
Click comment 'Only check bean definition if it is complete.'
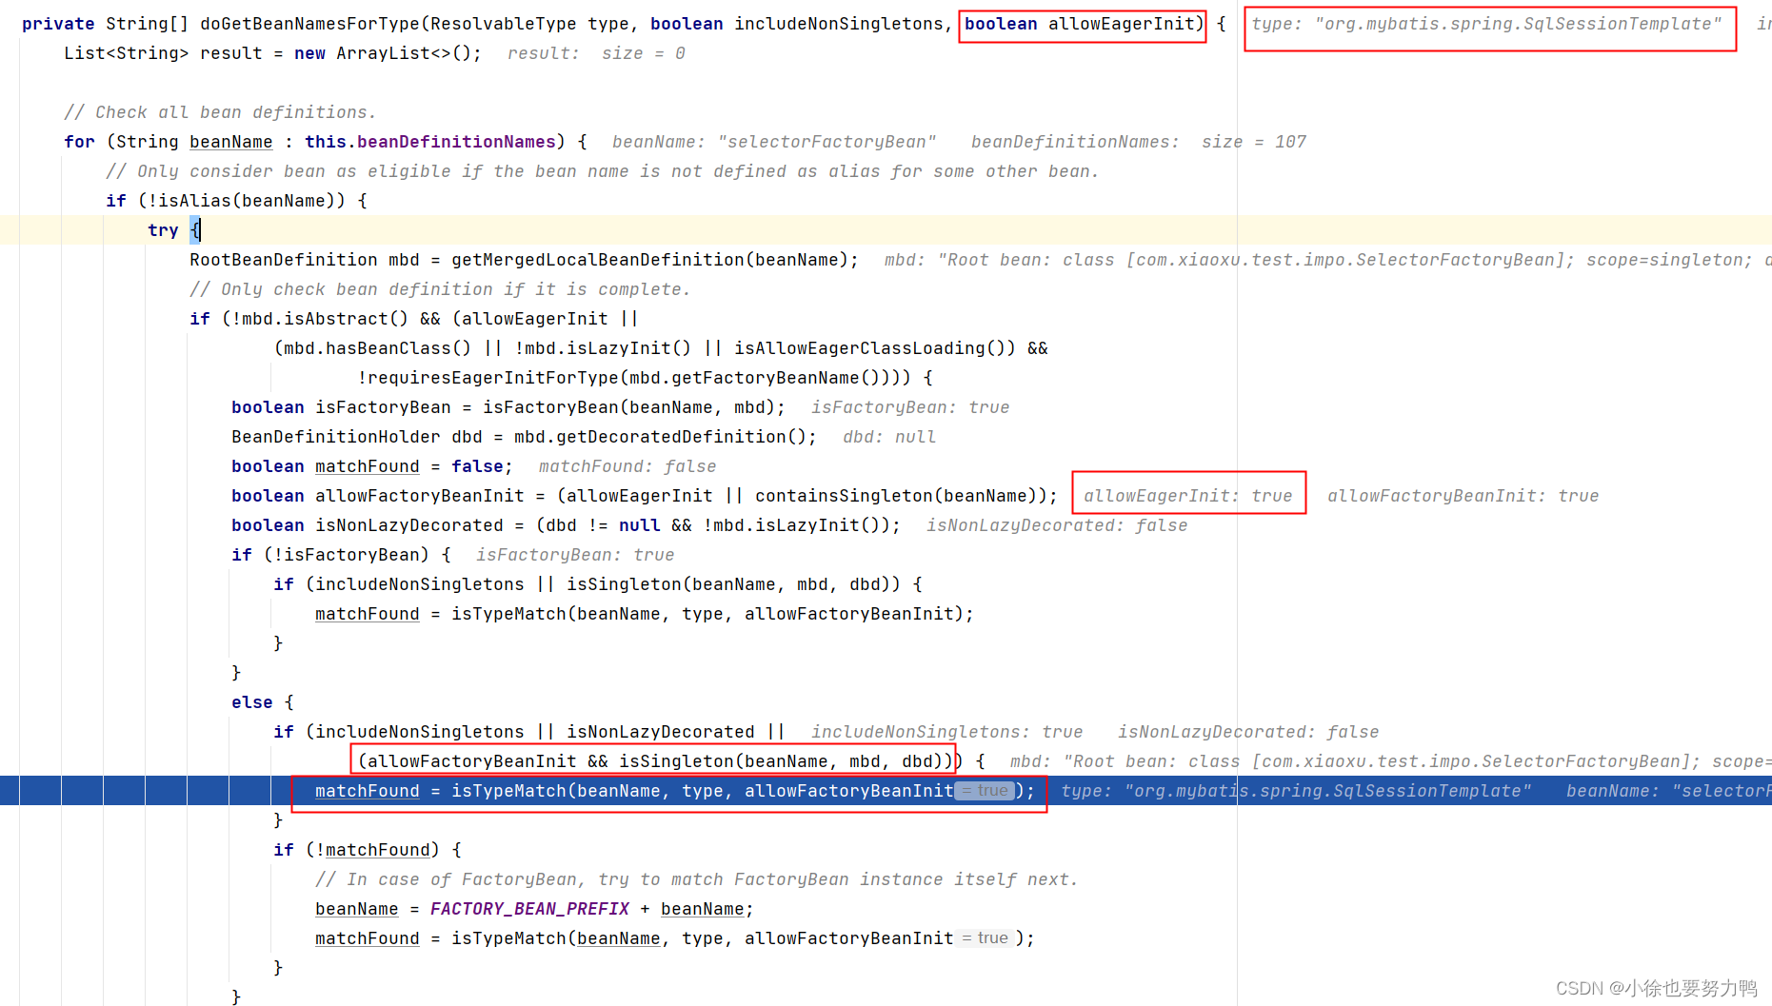pos(440,289)
